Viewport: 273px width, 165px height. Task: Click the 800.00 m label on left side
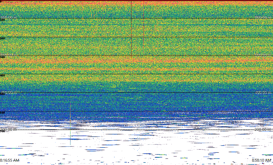[9, 17]
